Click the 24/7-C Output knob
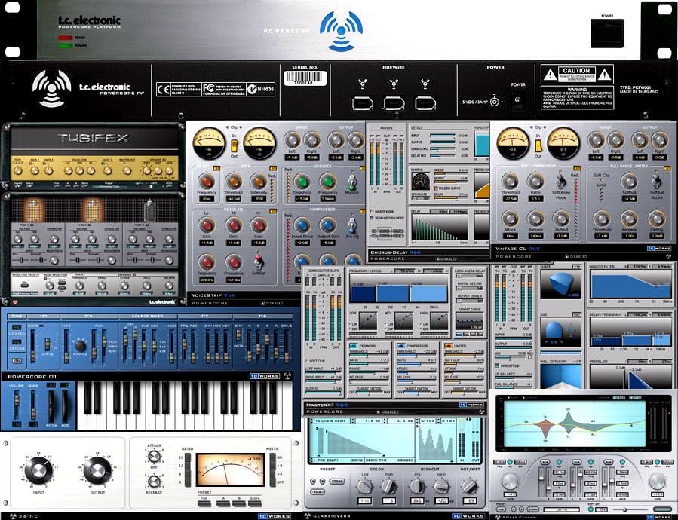This screenshot has width=678, height=520. pyautogui.click(x=97, y=471)
